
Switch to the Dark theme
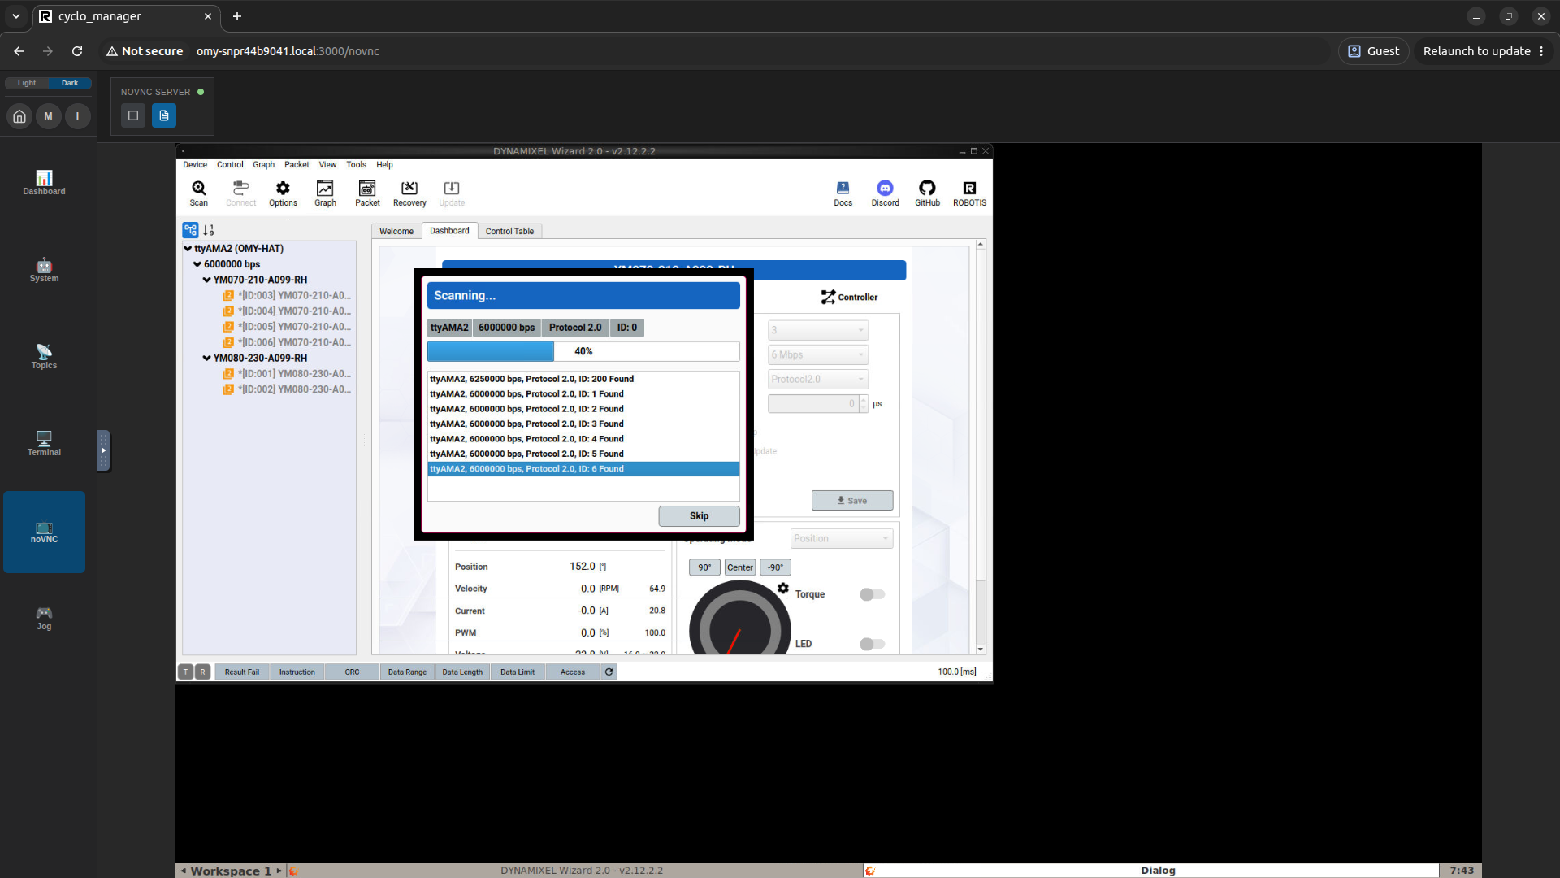(70, 83)
